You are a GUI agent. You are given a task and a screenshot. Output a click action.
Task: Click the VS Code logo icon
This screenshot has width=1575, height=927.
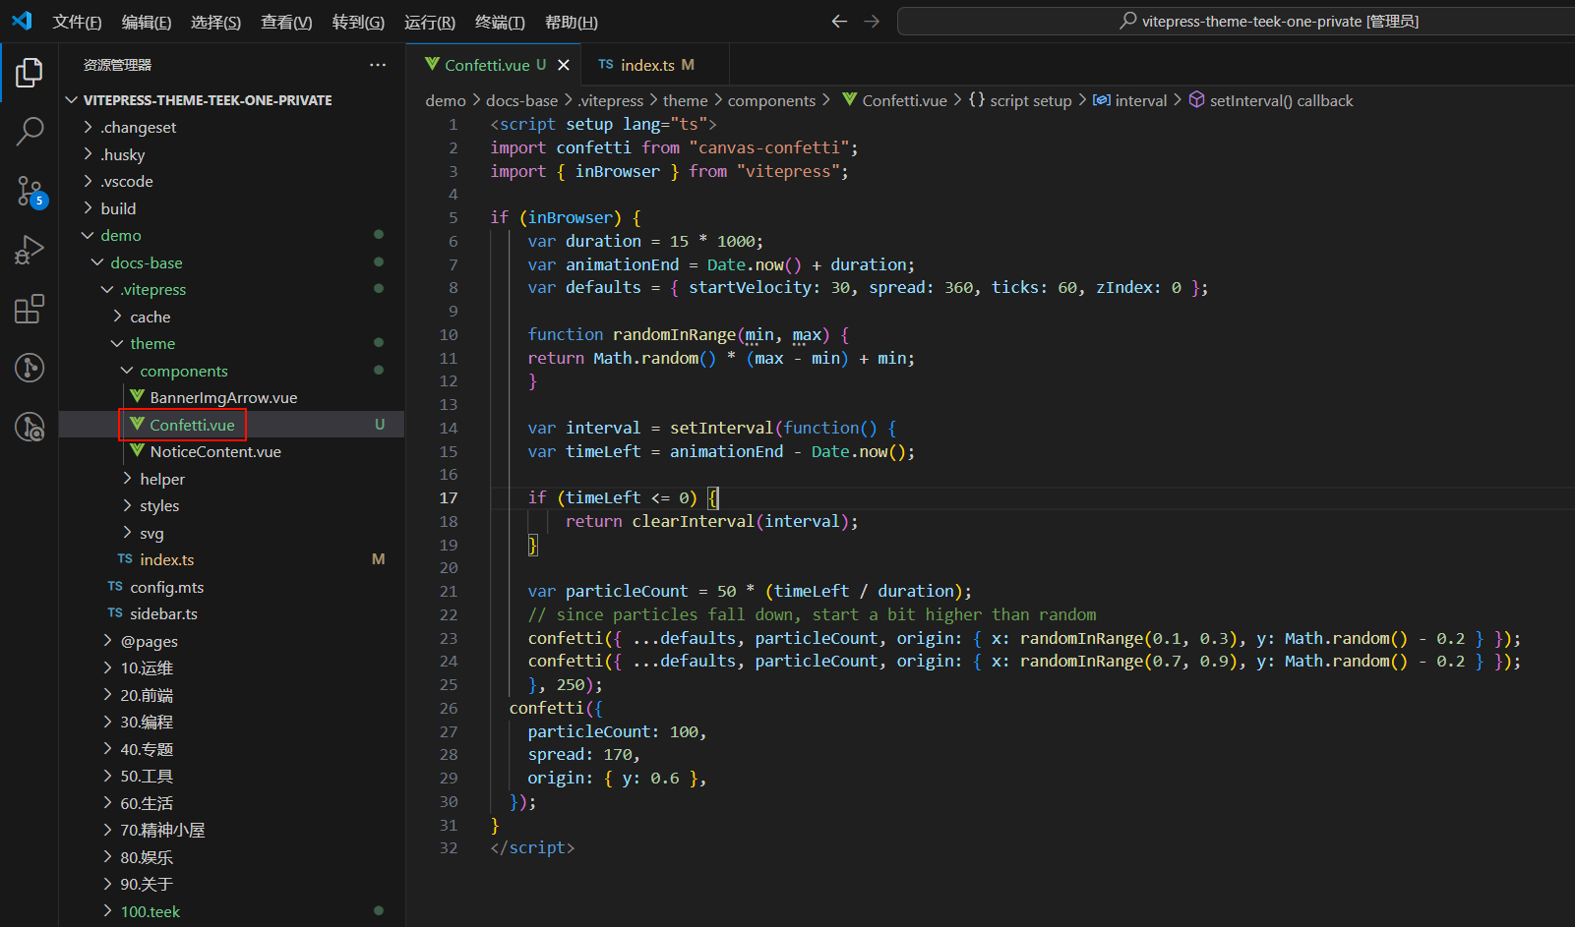[x=22, y=21]
